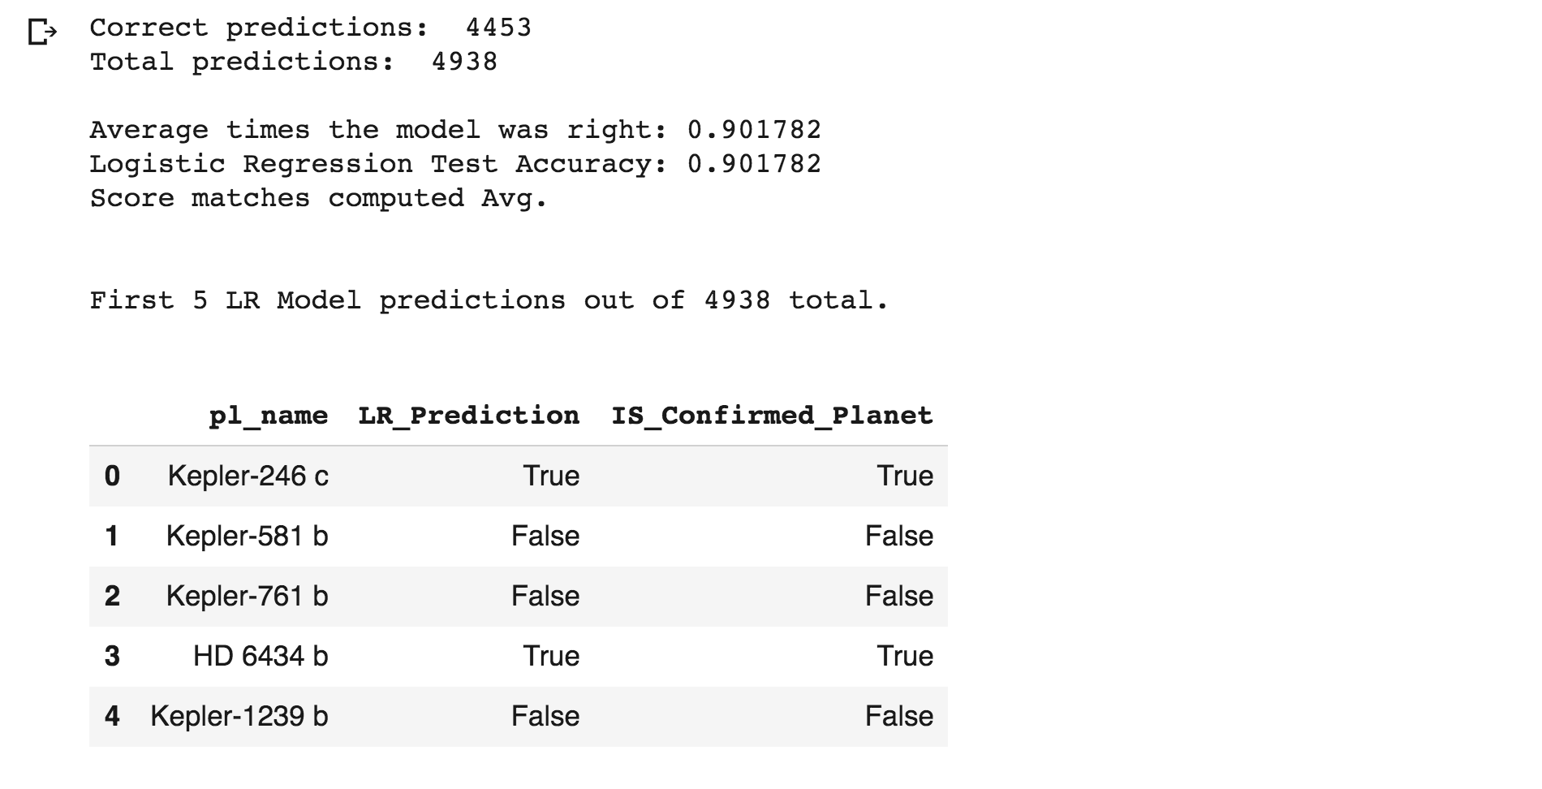Click the Logistic Regression Test Accuracy line
Viewport: 1542px width, 789px height.
point(455,164)
